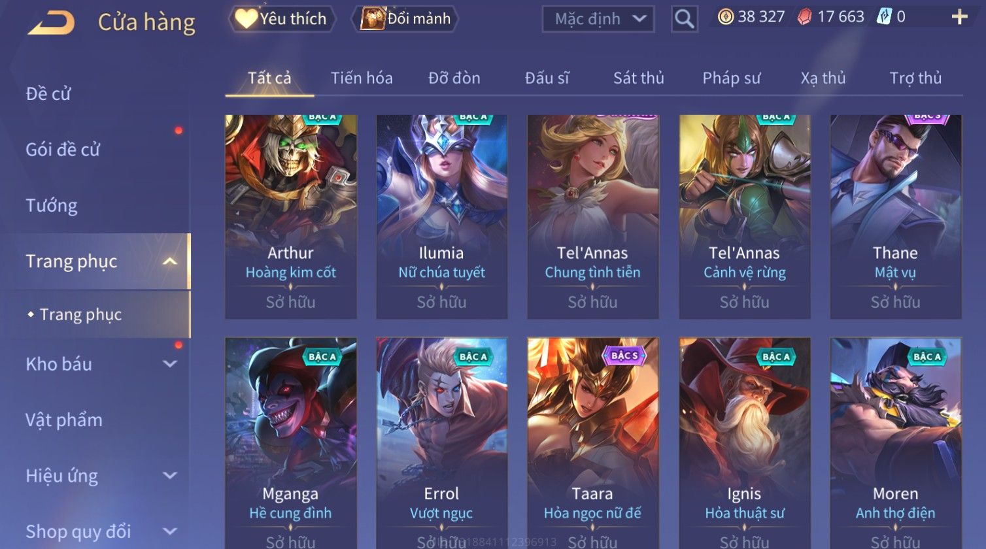This screenshot has height=549, width=986.
Task: Tap the blue voucher ticket icon
Action: click(884, 17)
